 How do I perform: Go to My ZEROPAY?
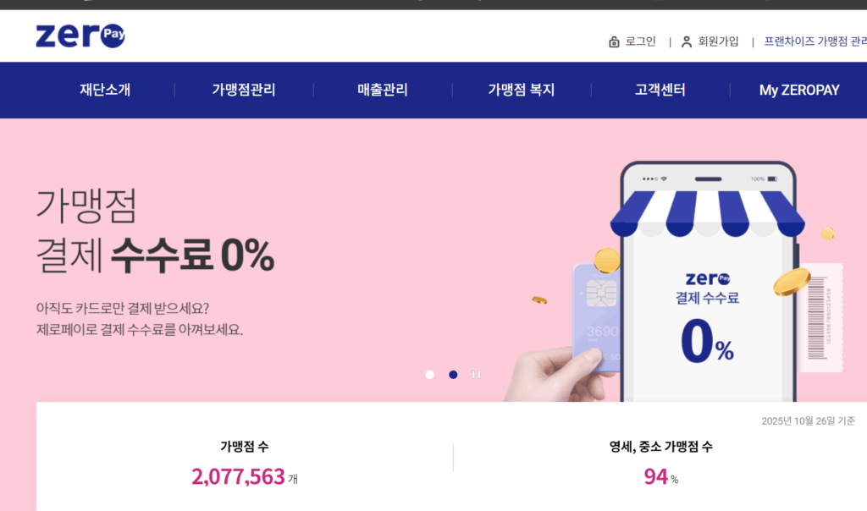coord(799,90)
